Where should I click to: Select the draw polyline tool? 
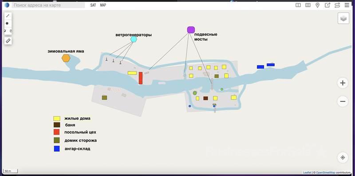(8, 16)
